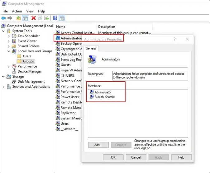Click the Back arrow toolbar icon
Screen dimensions: 210x173
tap(3, 18)
